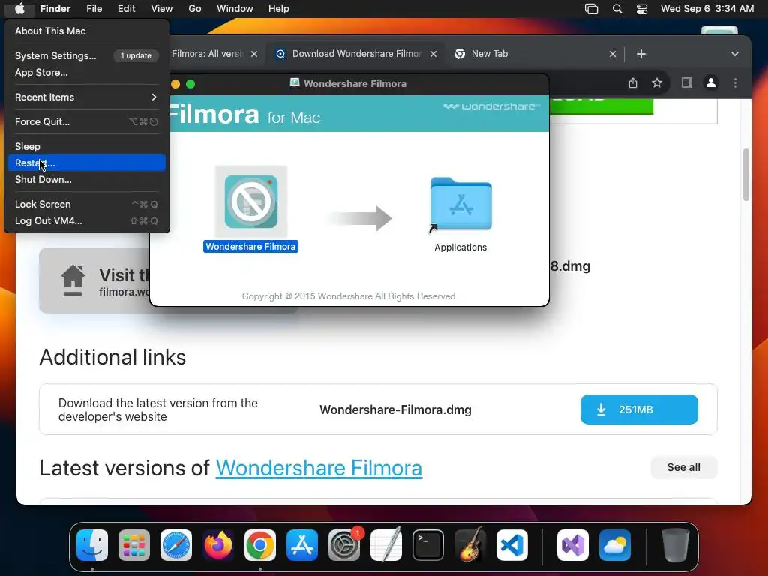Click the menu bar date and time
The height and width of the screenshot is (576, 768).
(706, 9)
